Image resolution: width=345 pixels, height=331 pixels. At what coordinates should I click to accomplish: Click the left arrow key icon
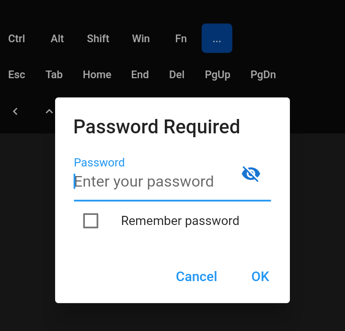[x=15, y=111]
